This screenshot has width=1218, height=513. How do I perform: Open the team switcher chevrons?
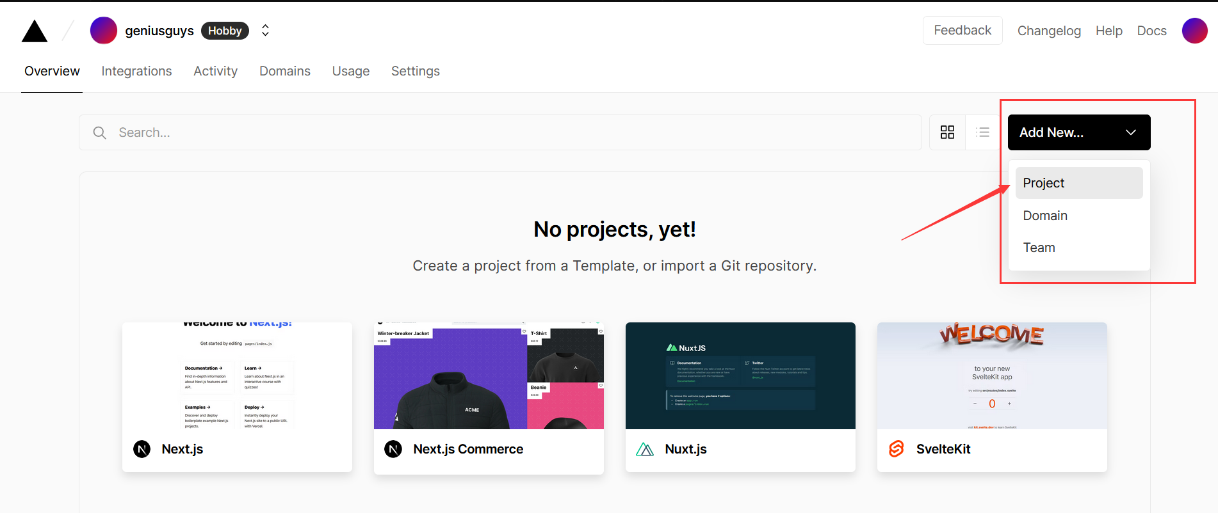tap(265, 30)
